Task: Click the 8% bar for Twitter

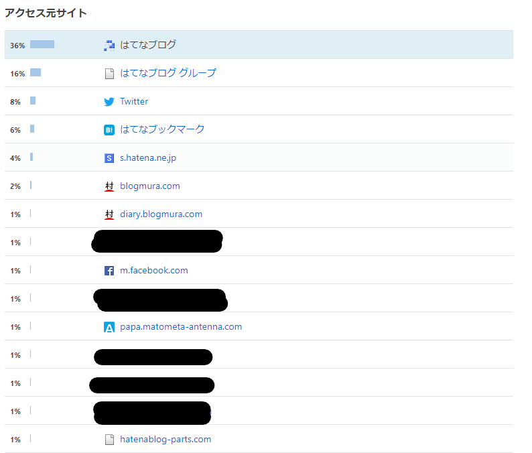Action: 33,101
